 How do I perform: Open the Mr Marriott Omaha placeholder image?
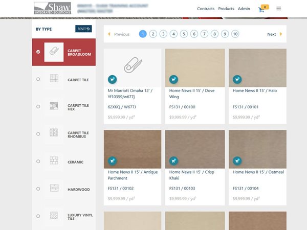(x=133, y=67)
